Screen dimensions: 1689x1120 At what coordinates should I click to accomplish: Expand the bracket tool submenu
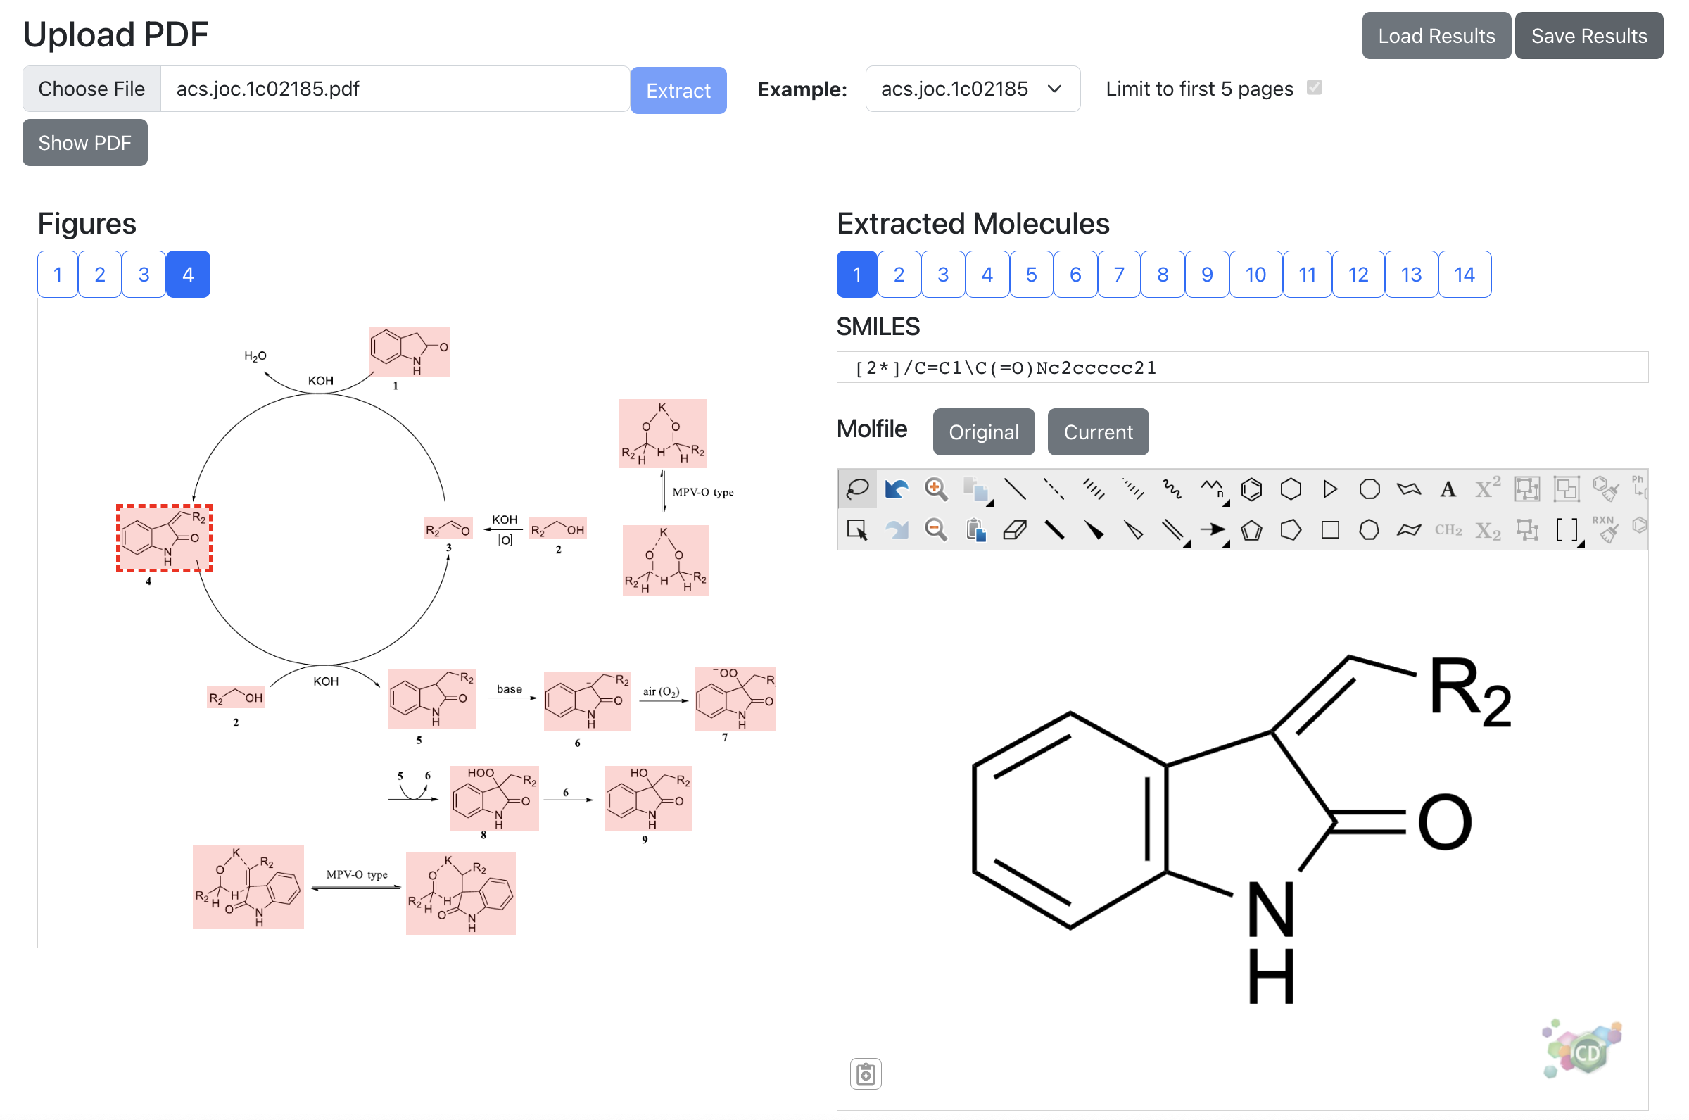(1581, 544)
